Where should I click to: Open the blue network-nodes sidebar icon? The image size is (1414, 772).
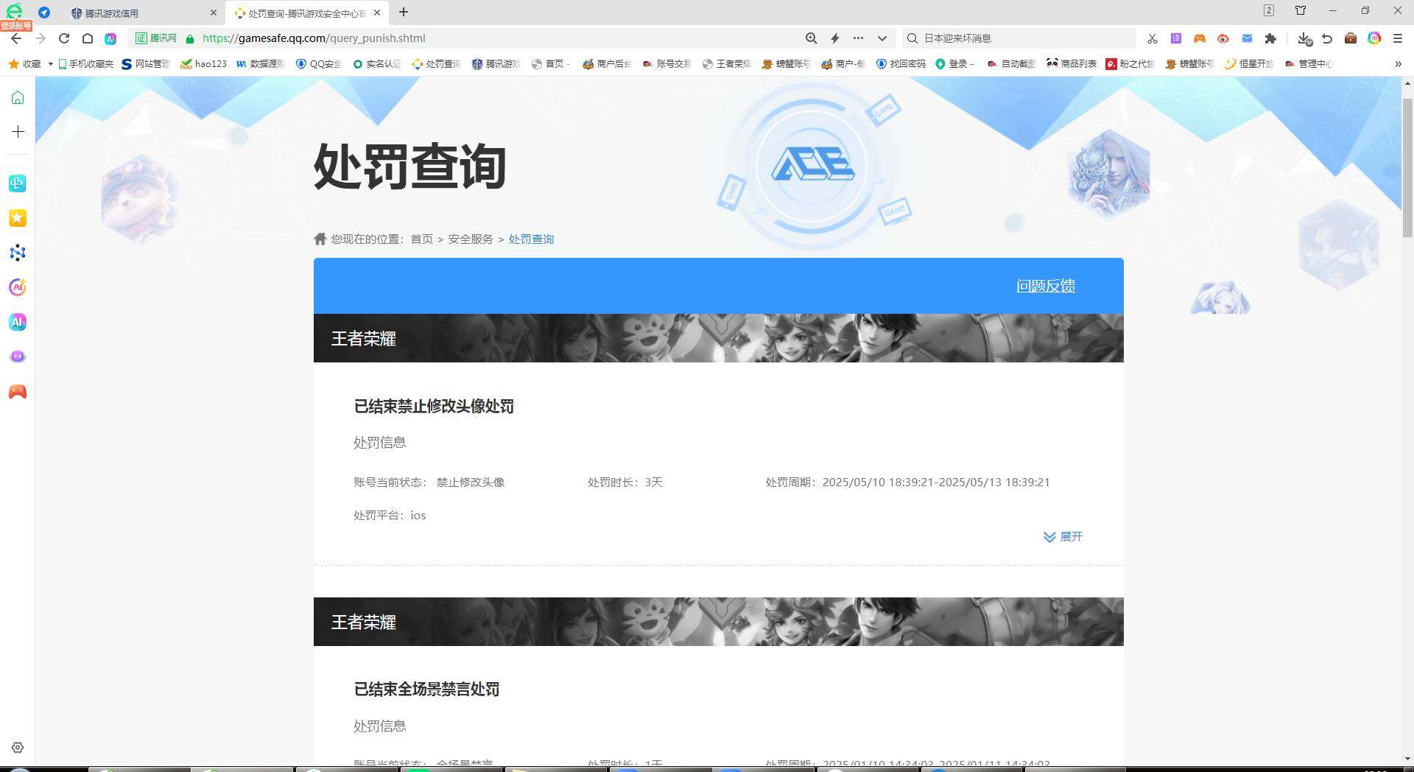pos(18,253)
